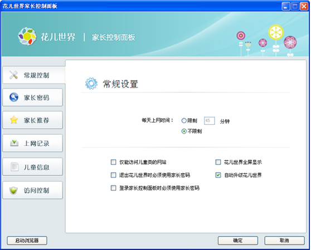The height and width of the screenshot is (250, 311).
Task: Uncheck 自动升级花儿世界 checkbox
Action: (218, 175)
